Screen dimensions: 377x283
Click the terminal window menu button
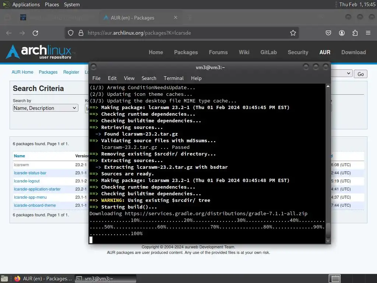[x=94, y=67]
